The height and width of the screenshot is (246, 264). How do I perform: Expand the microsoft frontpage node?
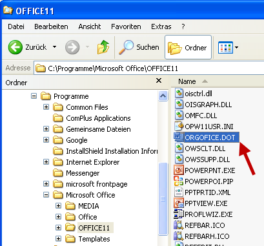pos(46,184)
